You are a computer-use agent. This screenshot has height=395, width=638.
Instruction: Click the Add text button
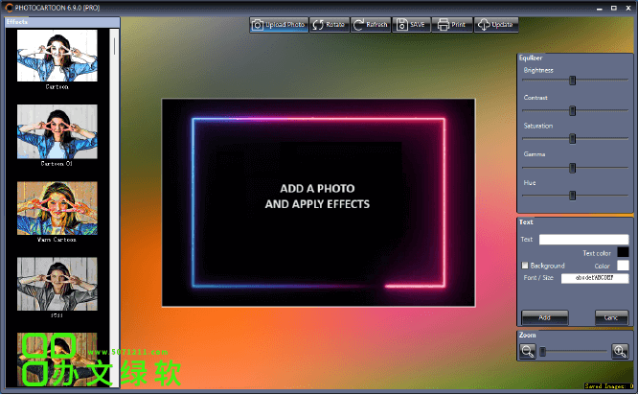tap(544, 316)
